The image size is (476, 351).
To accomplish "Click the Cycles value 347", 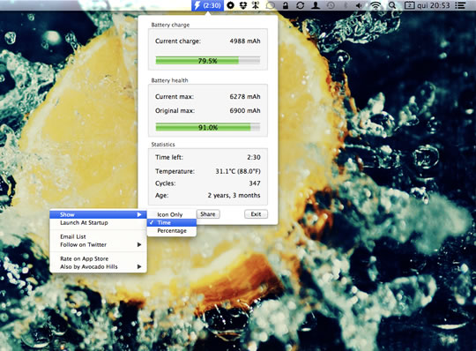I will 255,183.
